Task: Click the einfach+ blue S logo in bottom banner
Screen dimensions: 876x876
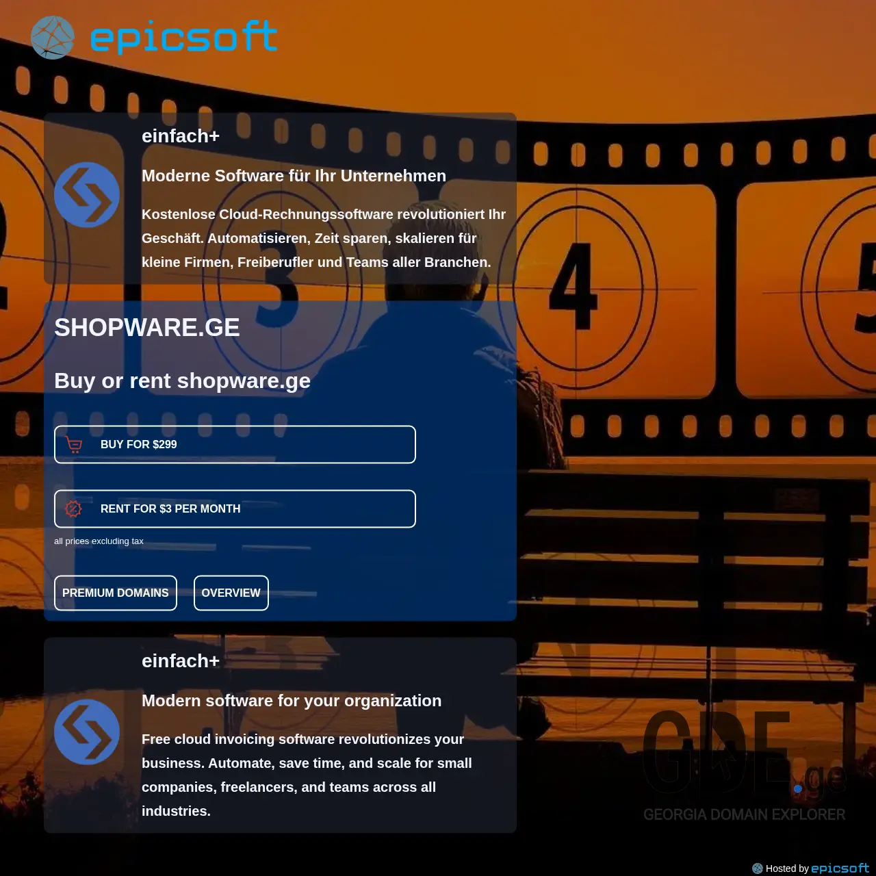Action: pos(86,732)
